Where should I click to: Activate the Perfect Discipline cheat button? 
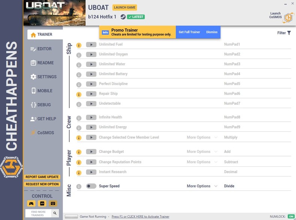(91, 84)
